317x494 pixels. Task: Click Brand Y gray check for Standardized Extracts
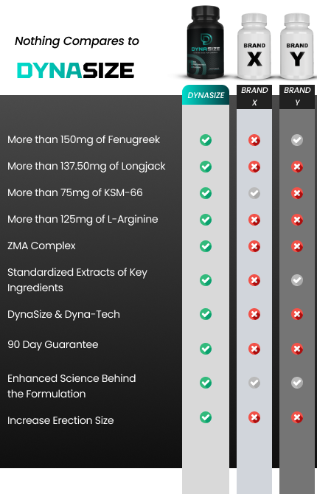point(297,279)
